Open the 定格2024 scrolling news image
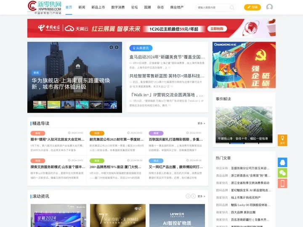 point(58,215)
